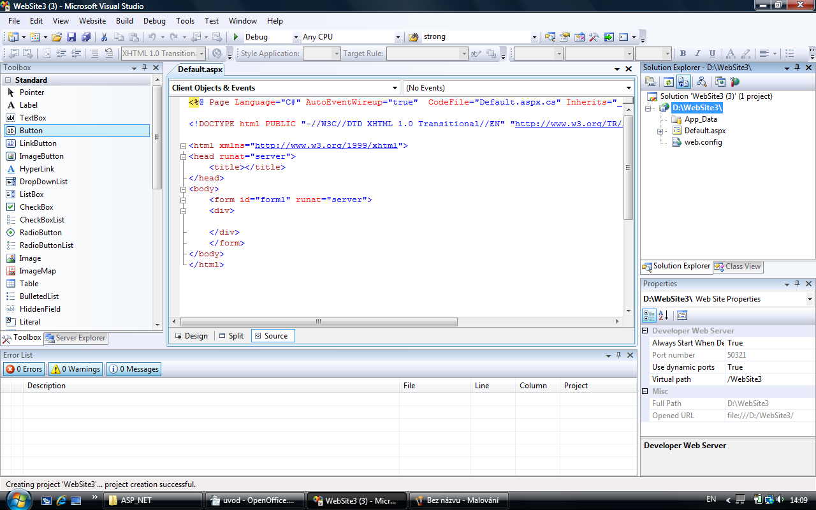Open the Tools menu

coord(186,21)
